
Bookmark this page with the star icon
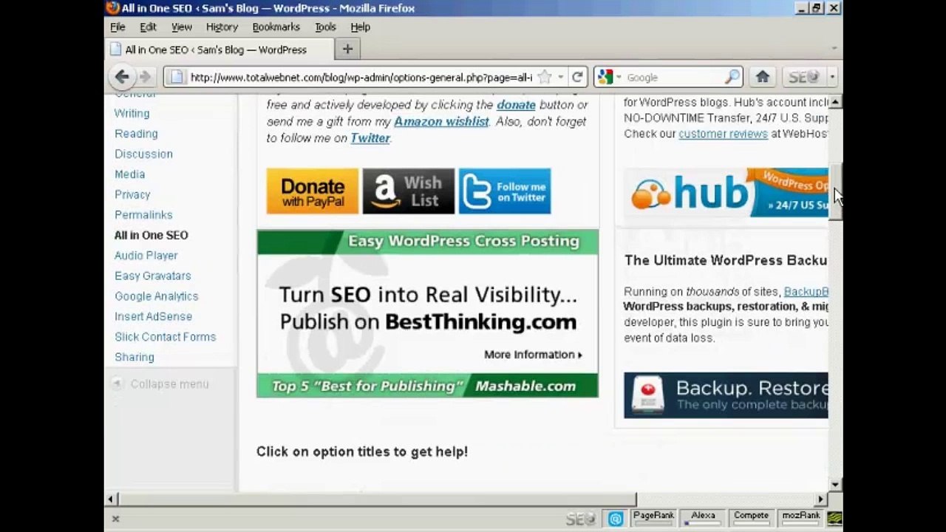(x=545, y=77)
